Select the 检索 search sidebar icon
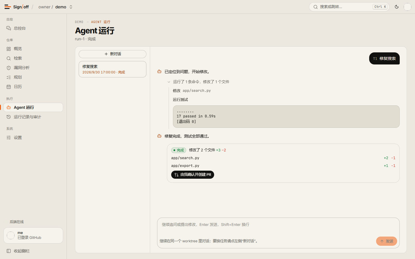Viewport: 415px width, 259px height. point(9,58)
